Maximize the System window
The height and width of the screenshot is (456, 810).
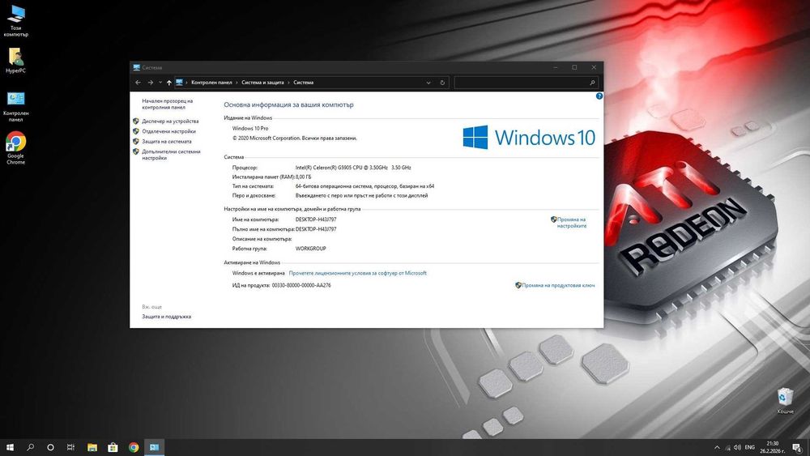574,68
